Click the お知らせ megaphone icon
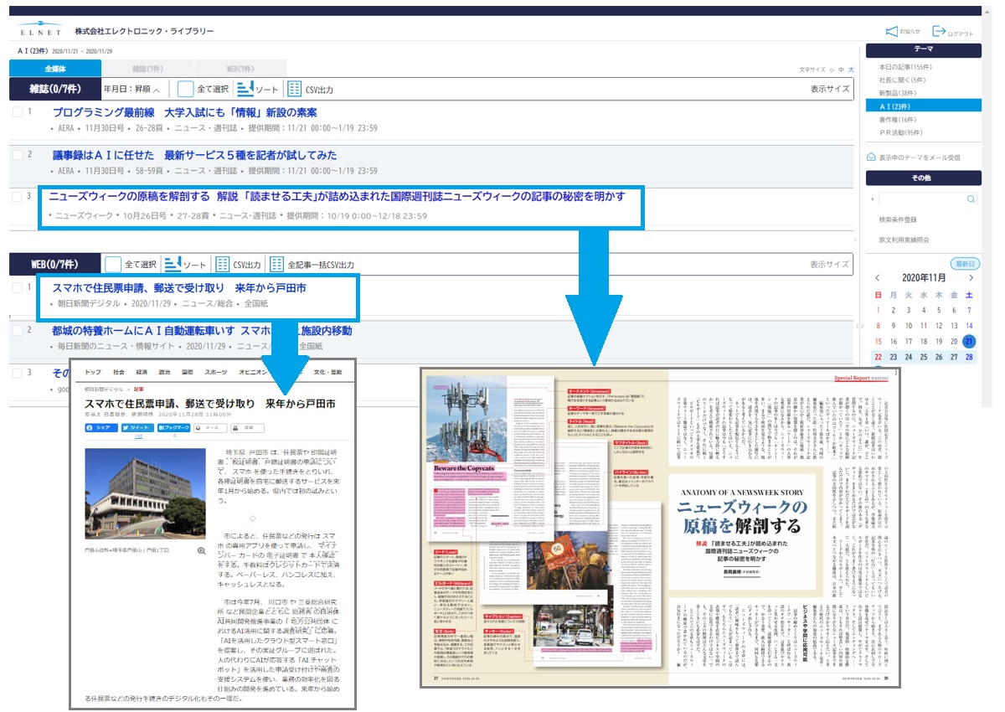This screenshot has height=712, width=1005. 891,32
